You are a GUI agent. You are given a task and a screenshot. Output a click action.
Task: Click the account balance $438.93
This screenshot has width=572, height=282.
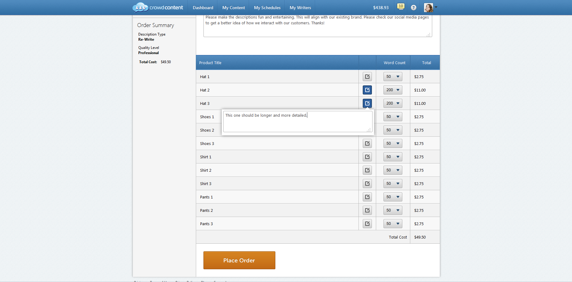[x=381, y=8]
